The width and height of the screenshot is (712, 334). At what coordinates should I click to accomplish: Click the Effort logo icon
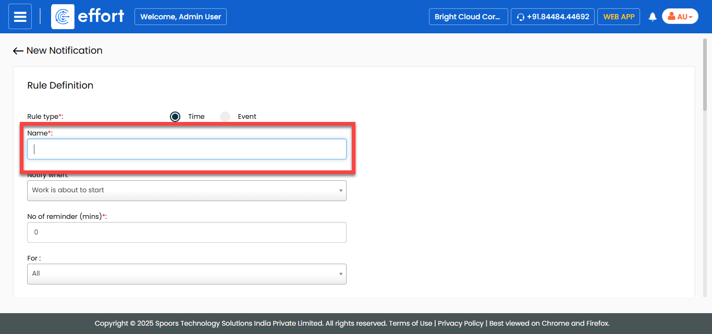(63, 17)
